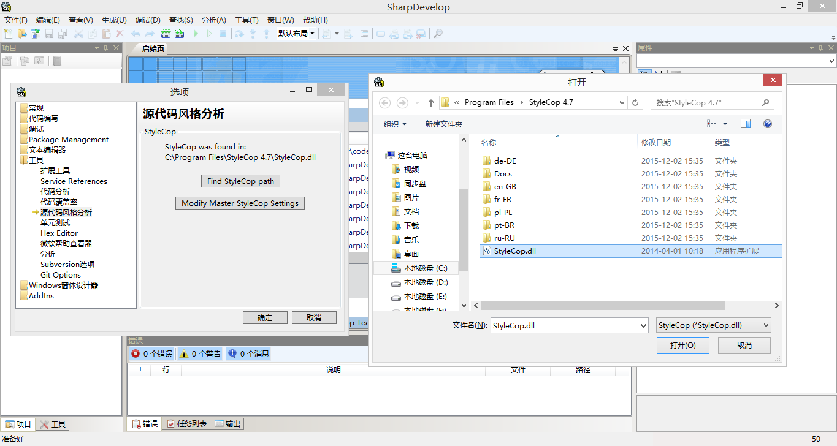The height and width of the screenshot is (446, 837).
Task: Open the view options dropdown arrow
Action: (x=725, y=124)
